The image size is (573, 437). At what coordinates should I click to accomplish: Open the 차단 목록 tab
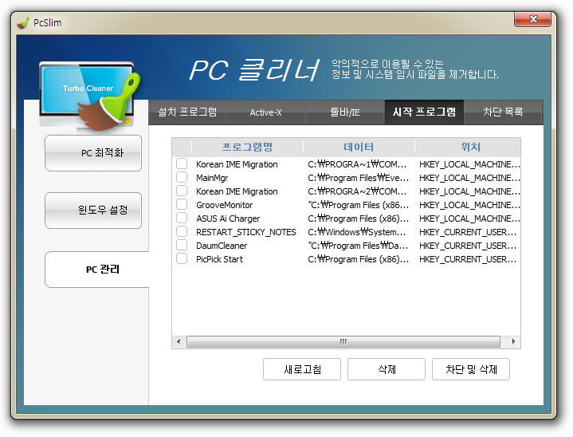pyautogui.click(x=503, y=112)
